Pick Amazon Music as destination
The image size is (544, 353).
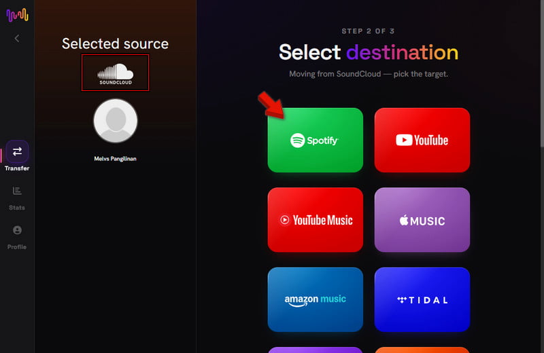point(316,299)
